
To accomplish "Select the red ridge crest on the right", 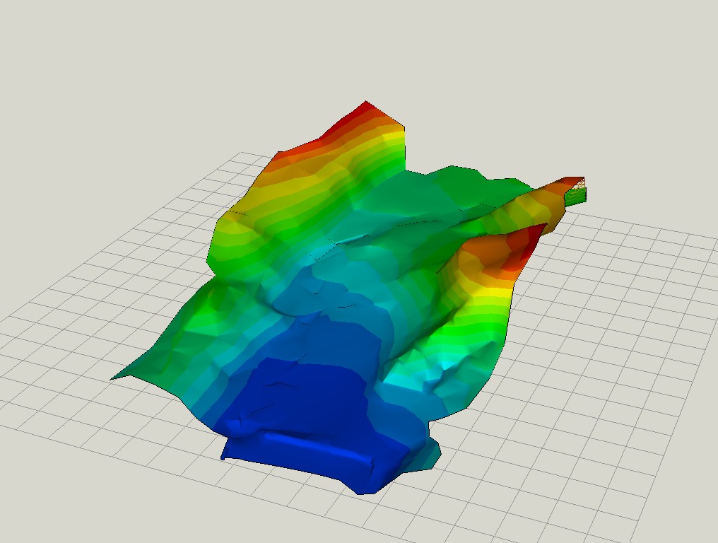I will click(523, 243).
